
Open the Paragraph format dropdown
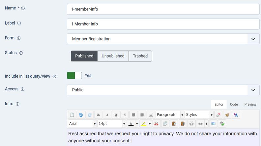pyautogui.click(x=170, y=115)
